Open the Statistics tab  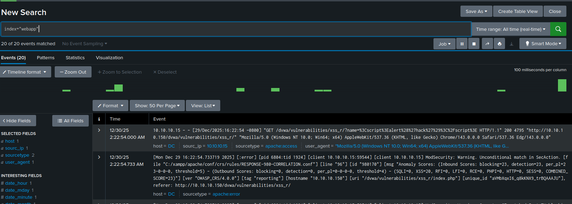click(75, 58)
